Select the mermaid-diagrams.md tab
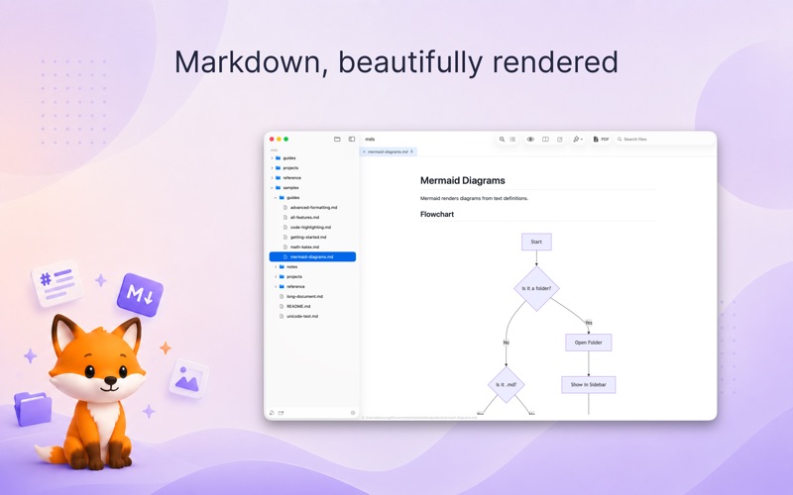This screenshot has height=495, width=793. tap(388, 151)
